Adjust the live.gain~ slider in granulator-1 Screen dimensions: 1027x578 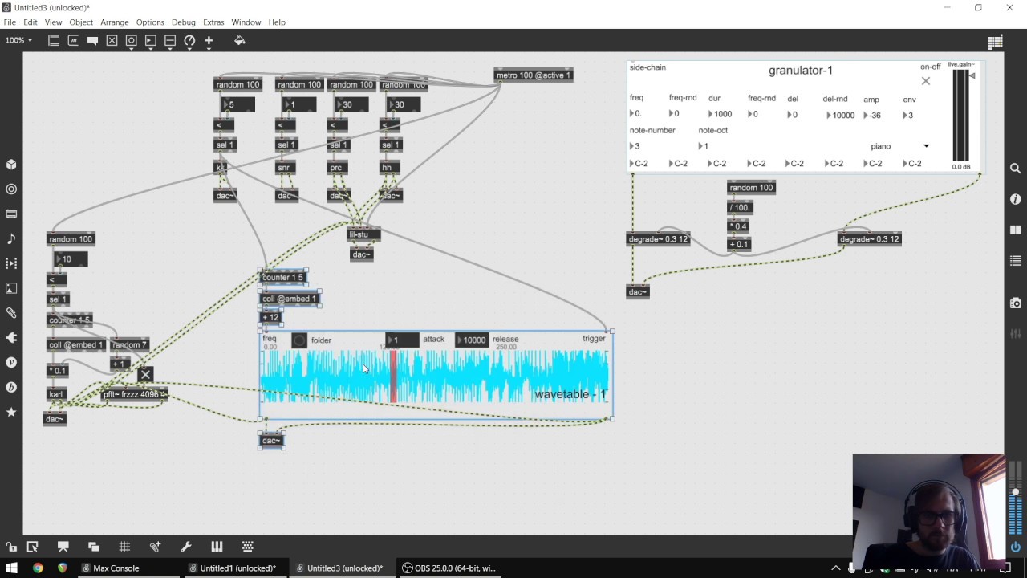(x=960, y=116)
